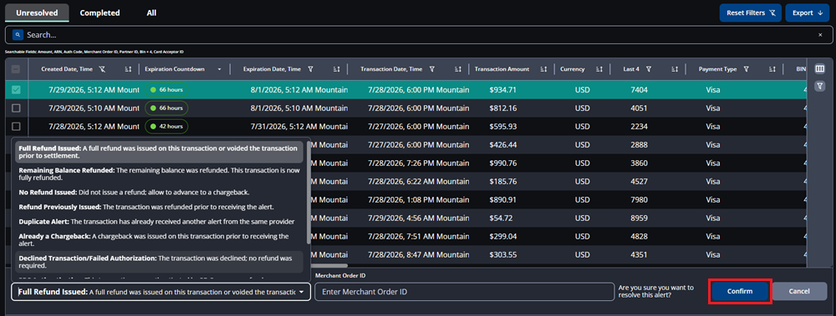Image resolution: width=836 pixels, height=316 pixels.
Task: Uncheck the $934.71 row checkbox
Action: coord(16,90)
